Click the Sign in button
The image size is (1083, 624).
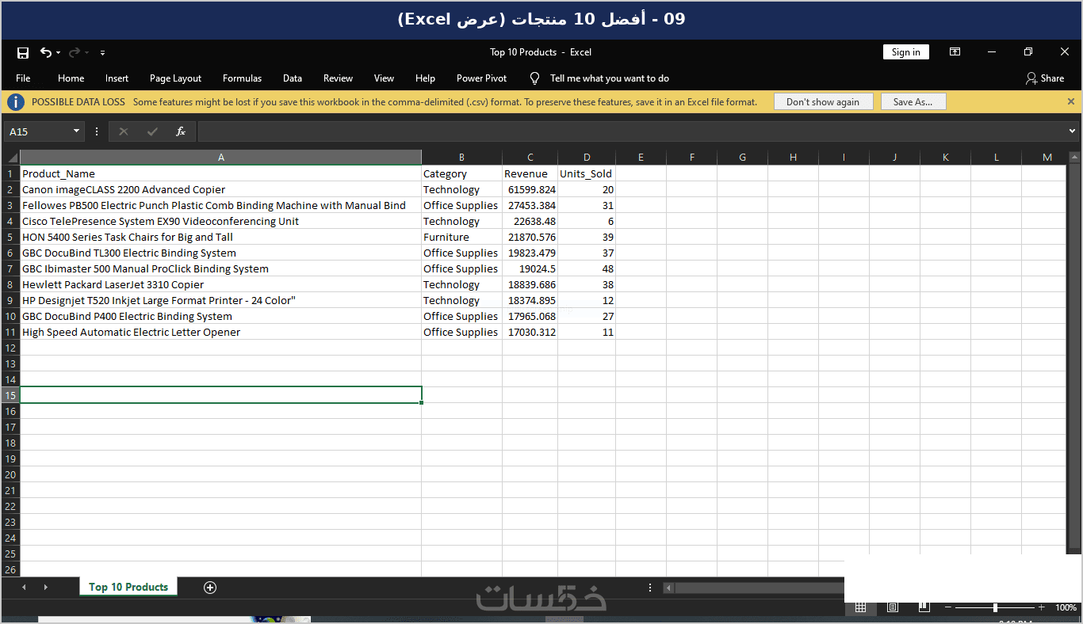(905, 52)
